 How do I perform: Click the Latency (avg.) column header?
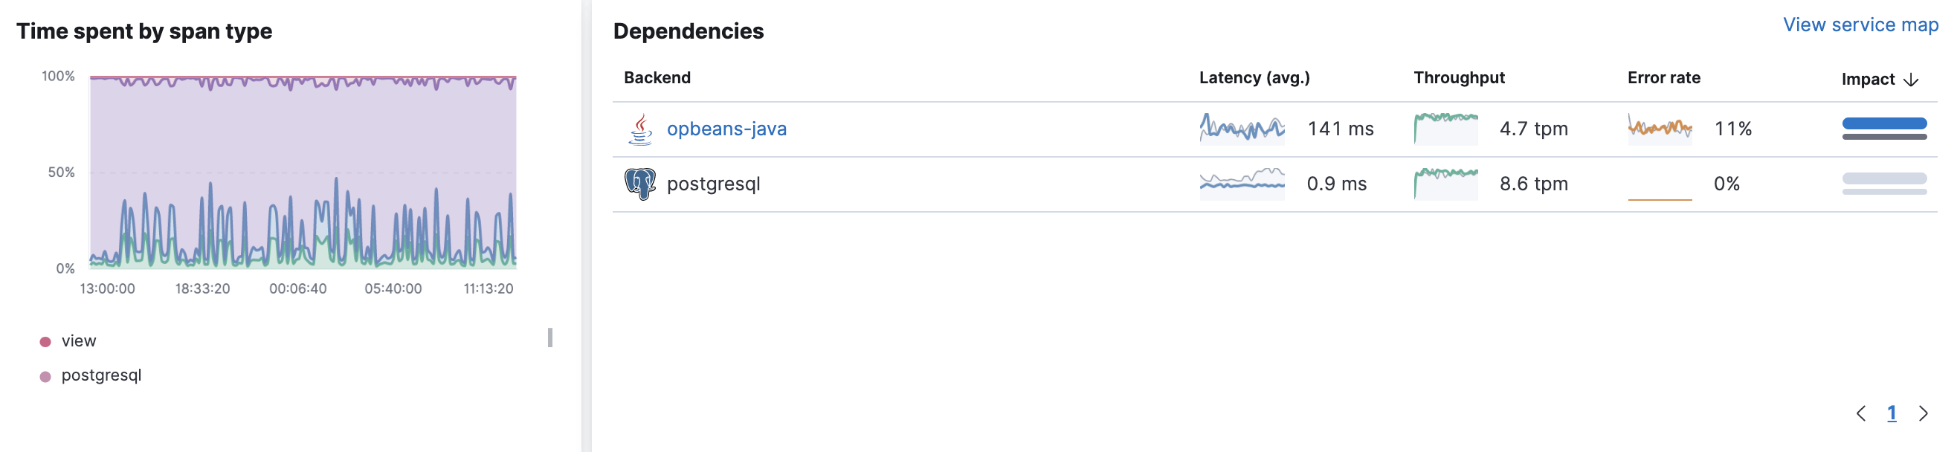coord(1254,78)
